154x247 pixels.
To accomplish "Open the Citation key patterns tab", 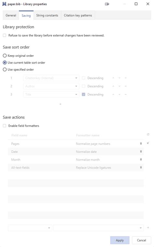I will [x=78, y=15].
